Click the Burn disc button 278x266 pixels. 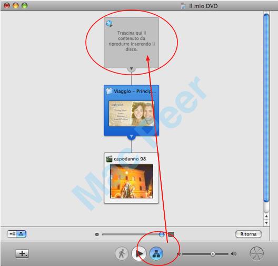(x=256, y=253)
